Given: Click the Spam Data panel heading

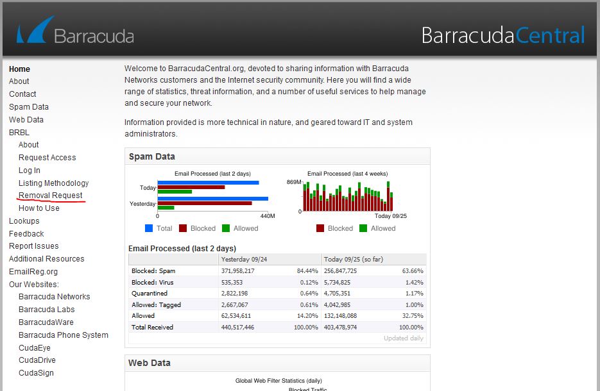Looking at the screenshot, I should coord(152,156).
